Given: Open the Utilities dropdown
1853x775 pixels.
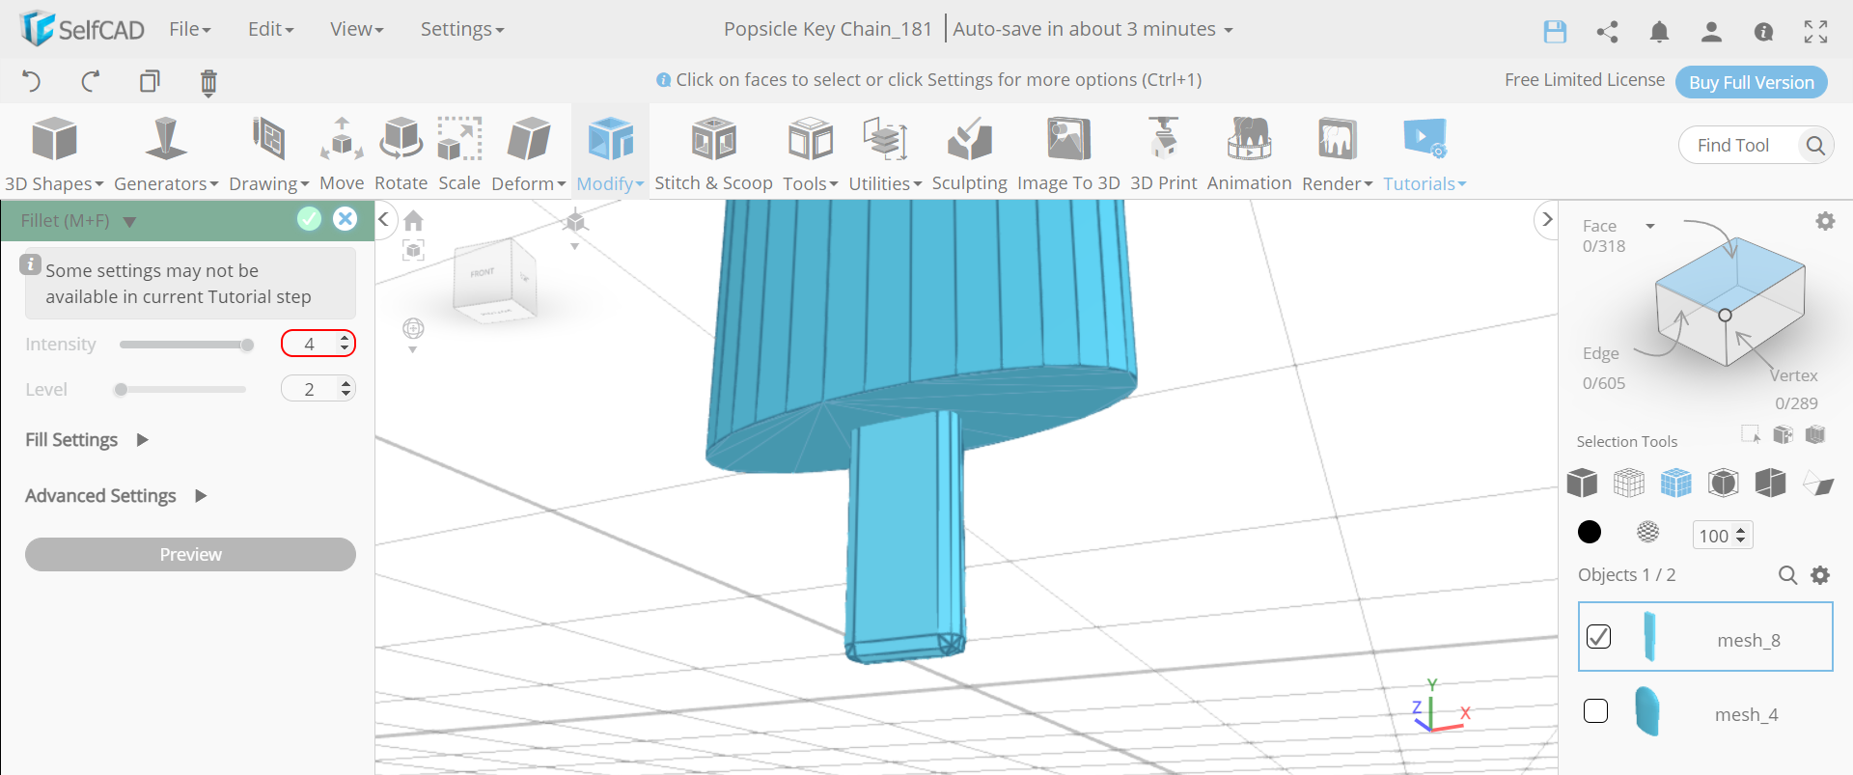Looking at the screenshot, I should pyautogui.click(x=885, y=154).
